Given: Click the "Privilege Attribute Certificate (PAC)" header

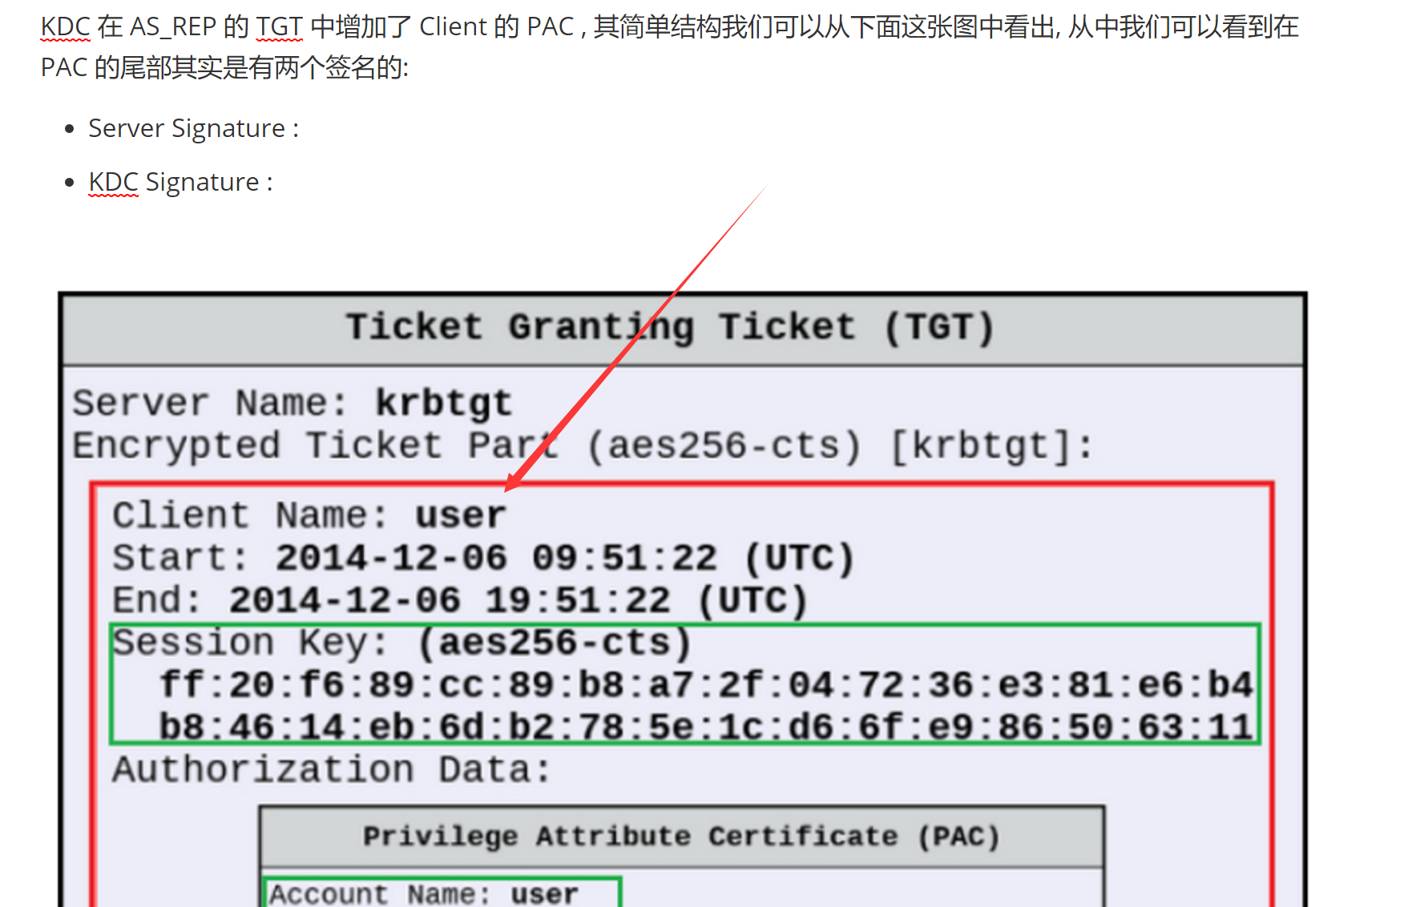Looking at the screenshot, I should (681, 836).
